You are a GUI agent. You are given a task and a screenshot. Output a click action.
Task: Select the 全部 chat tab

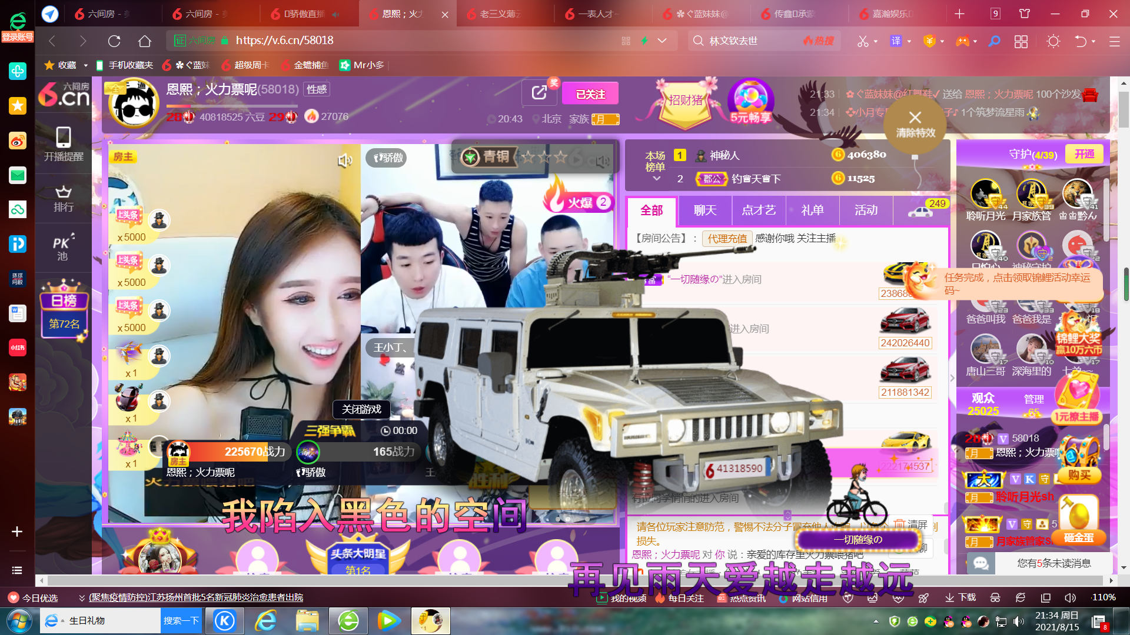(652, 210)
